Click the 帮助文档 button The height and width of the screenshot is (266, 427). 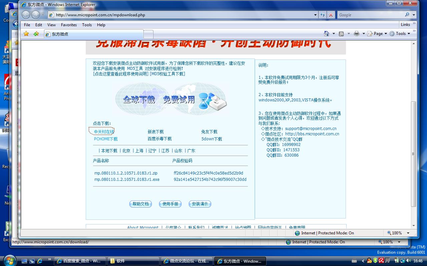tap(140, 204)
